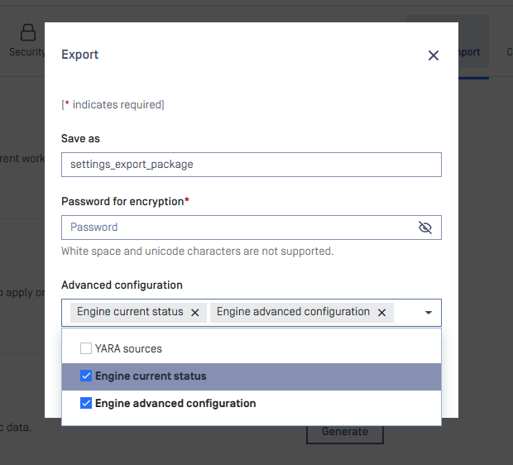Click the Password for encryption label
Viewport: 513px width, 465px height.
click(125, 201)
